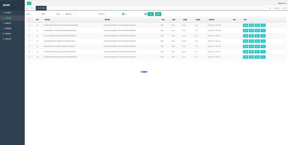Click the clock icon in the sidebar

pyautogui.click(x=3, y=39)
